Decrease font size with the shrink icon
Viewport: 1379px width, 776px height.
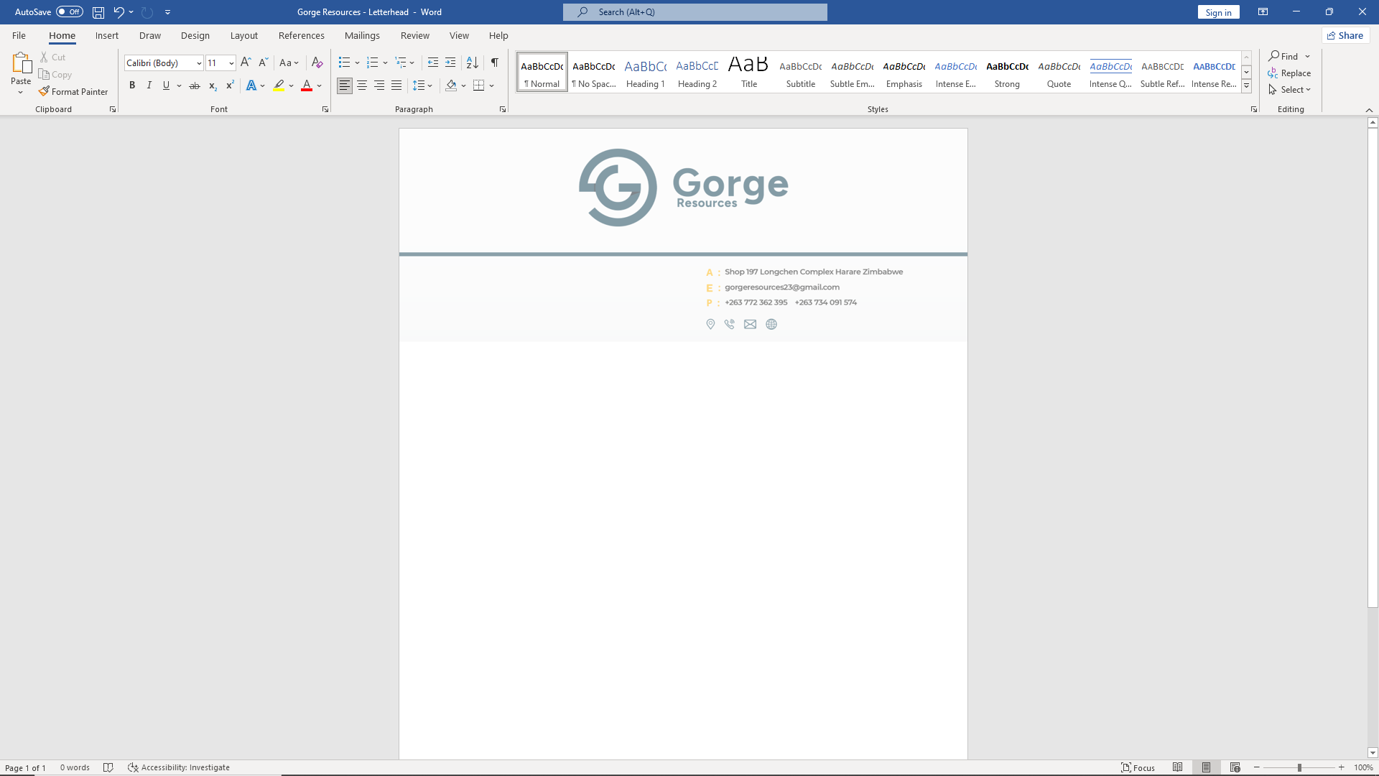(x=263, y=63)
